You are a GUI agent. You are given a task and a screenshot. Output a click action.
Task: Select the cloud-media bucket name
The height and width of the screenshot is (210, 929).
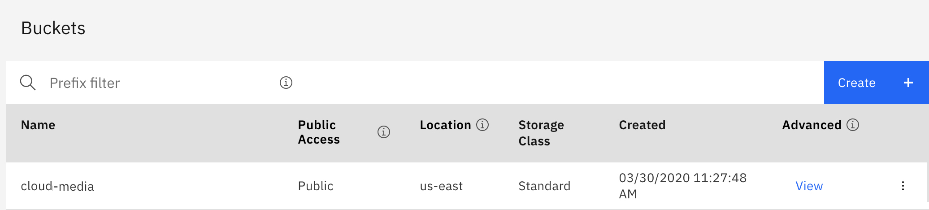click(57, 186)
